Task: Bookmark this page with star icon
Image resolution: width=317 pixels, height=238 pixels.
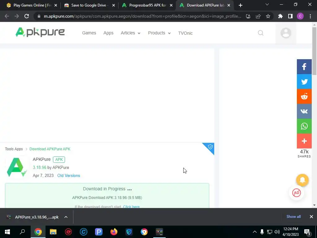Action: point(268,16)
